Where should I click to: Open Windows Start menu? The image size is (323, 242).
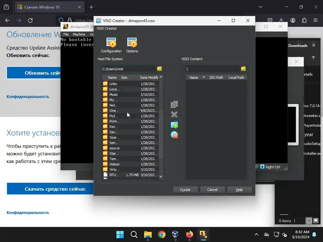120,234
